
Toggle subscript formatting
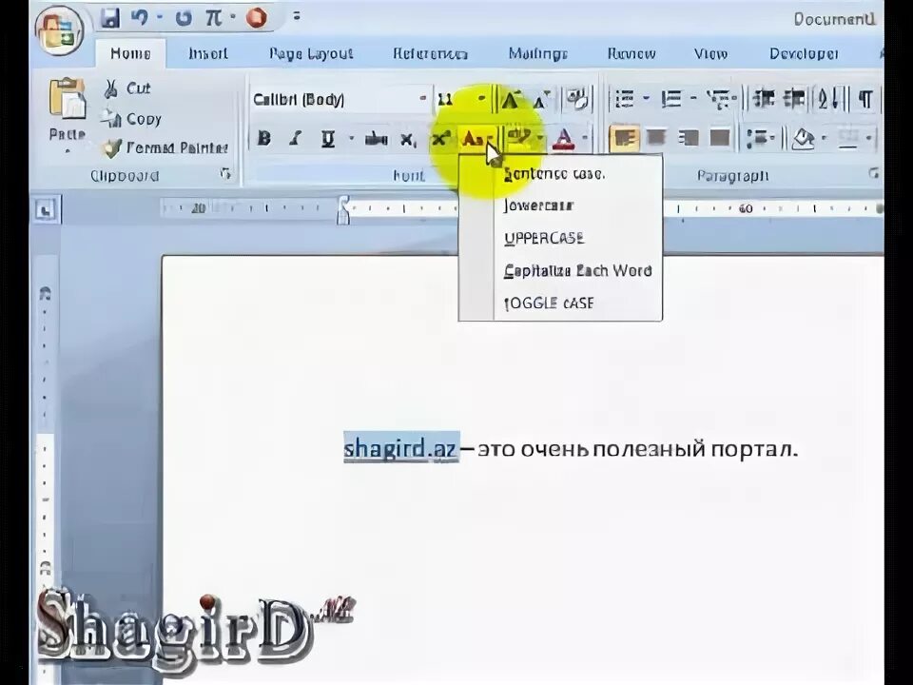point(408,140)
